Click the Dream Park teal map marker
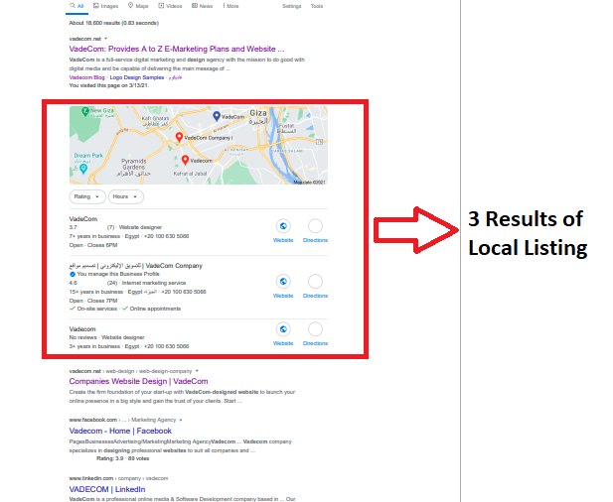Screen dimensions: 613x502 pyautogui.click(x=83, y=169)
